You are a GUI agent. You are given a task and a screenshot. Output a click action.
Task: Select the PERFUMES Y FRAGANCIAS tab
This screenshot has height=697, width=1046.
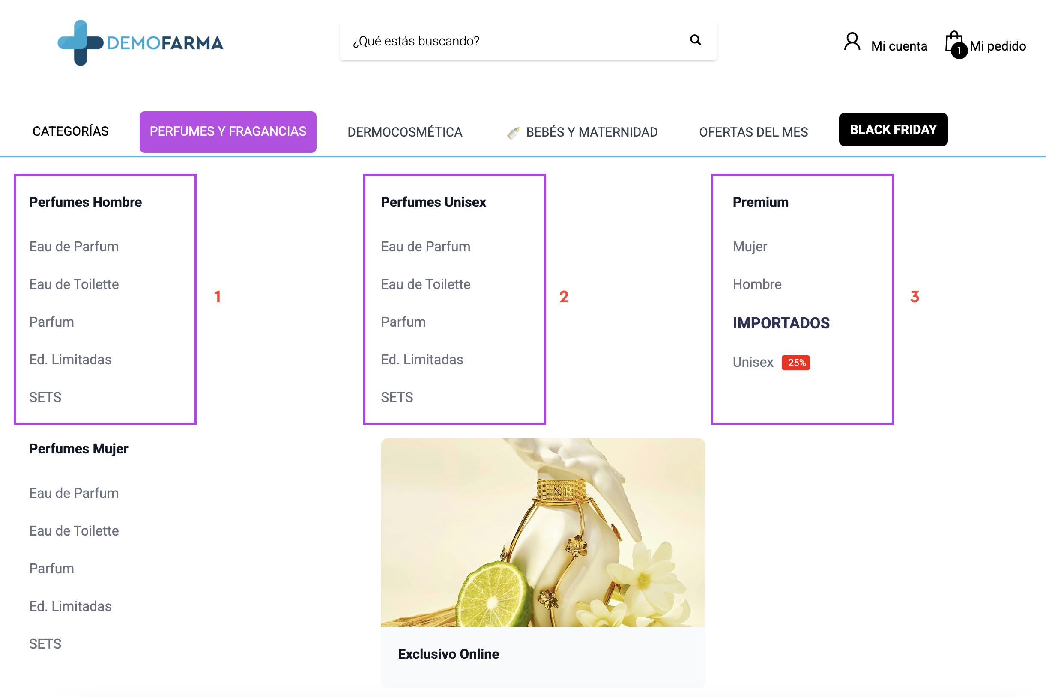pos(228,131)
